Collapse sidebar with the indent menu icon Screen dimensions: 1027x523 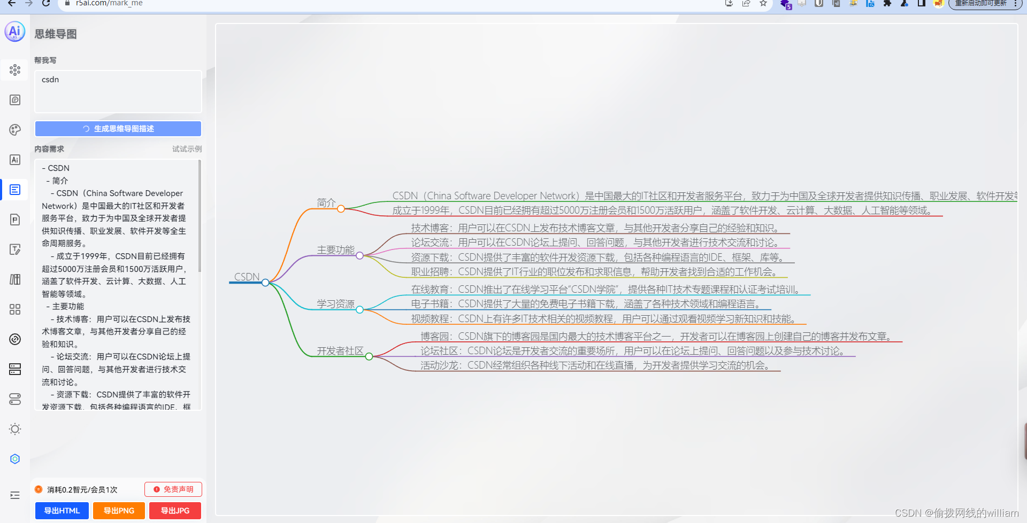pyautogui.click(x=15, y=495)
